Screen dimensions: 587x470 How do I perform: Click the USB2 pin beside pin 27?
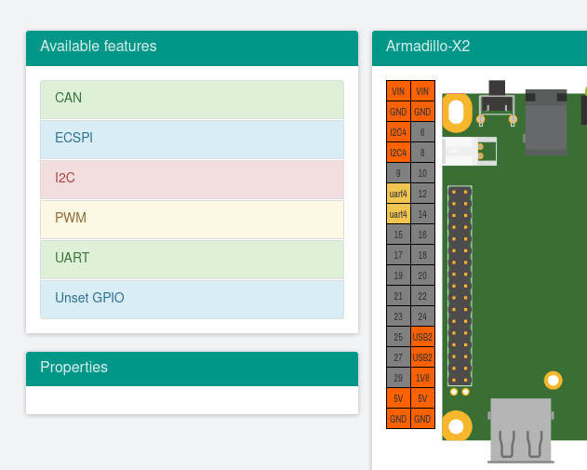coord(422,357)
